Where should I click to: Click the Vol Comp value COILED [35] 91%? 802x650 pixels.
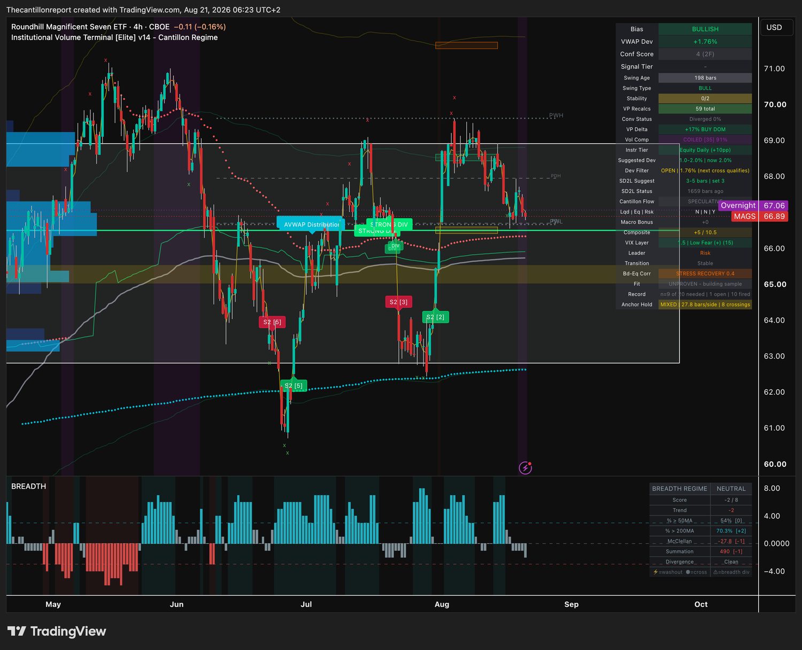tap(705, 140)
